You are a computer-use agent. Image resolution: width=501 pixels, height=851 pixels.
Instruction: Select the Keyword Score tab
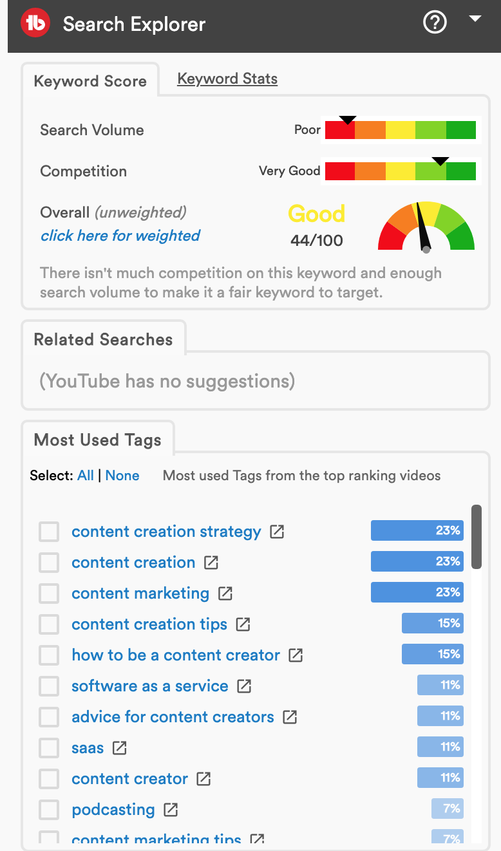(x=90, y=82)
